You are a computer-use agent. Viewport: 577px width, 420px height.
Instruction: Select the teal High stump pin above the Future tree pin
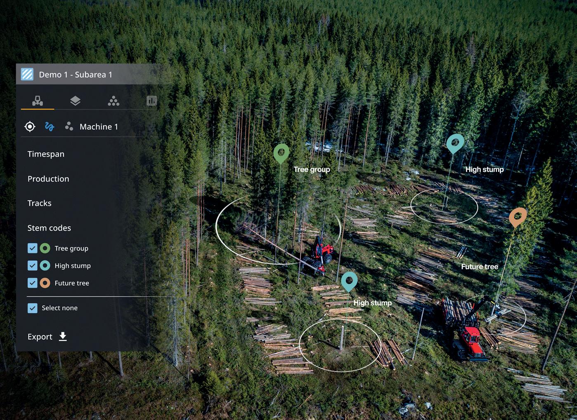click(x=455, y=143)
